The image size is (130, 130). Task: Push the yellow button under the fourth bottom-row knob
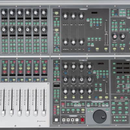pos(89,97)
